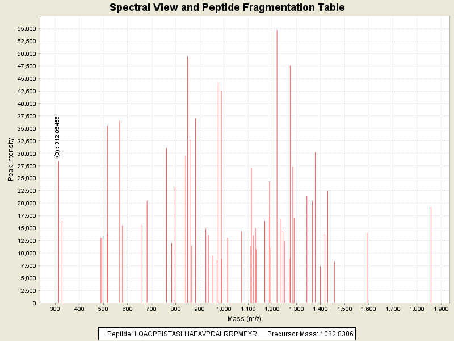The width and height of the screenshot is (454, 341).
Task: Click the 'Precursor Mass: 1032.8306' legend entry
Action: [x=310, y=334]
